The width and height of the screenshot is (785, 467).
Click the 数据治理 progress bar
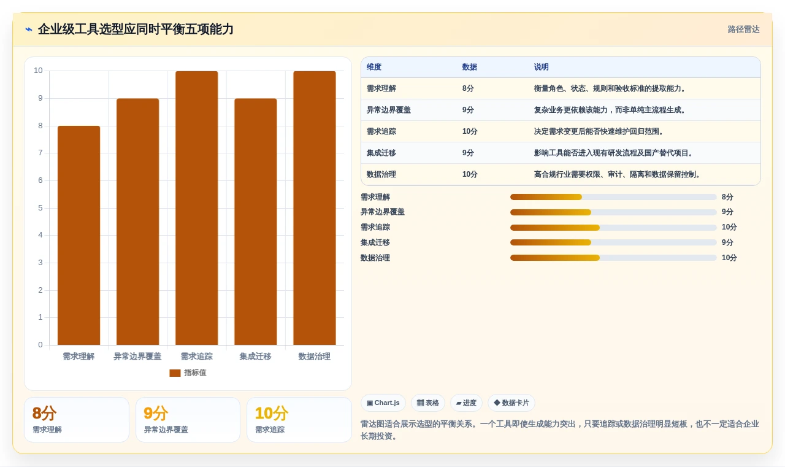tap(613, 258)
